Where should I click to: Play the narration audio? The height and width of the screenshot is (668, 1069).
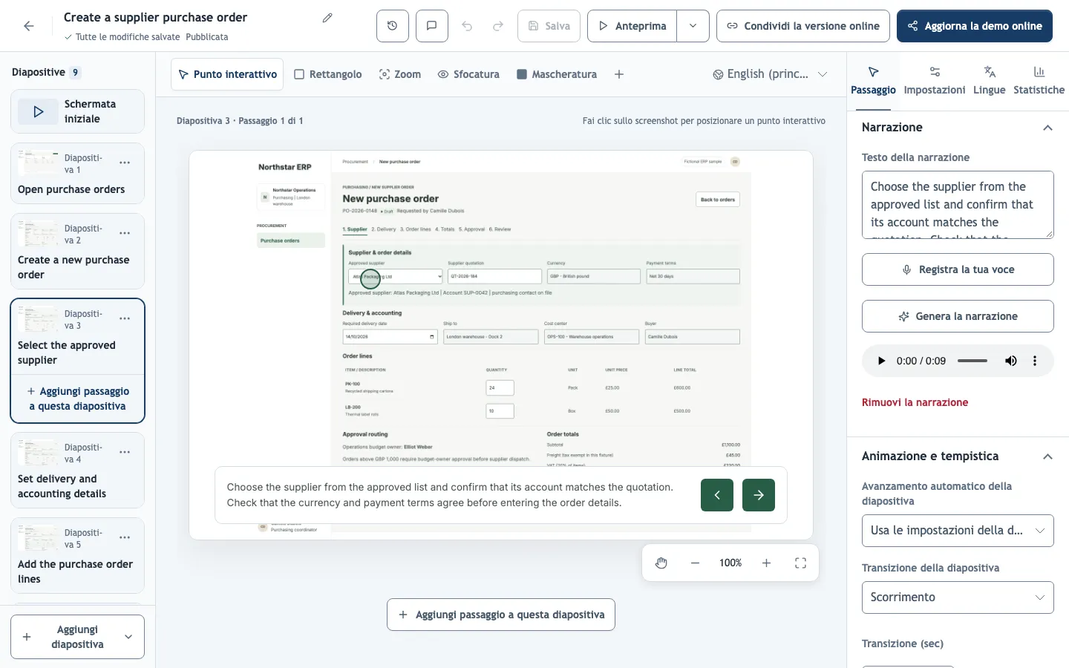(881, 361)
